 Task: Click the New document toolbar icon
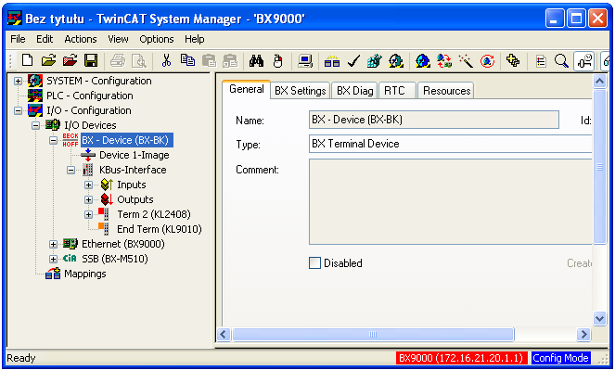pyautogui.click(x=27, y=61)
